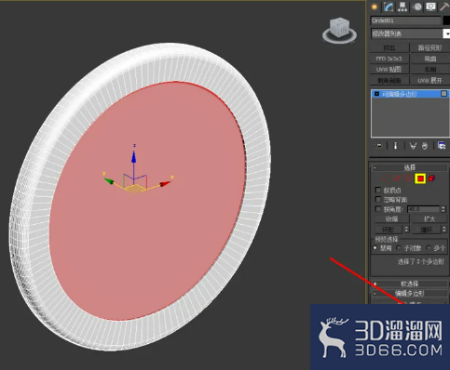
Task: Click the blue Z axis gizmo arrow
Action: coord(134,156)
